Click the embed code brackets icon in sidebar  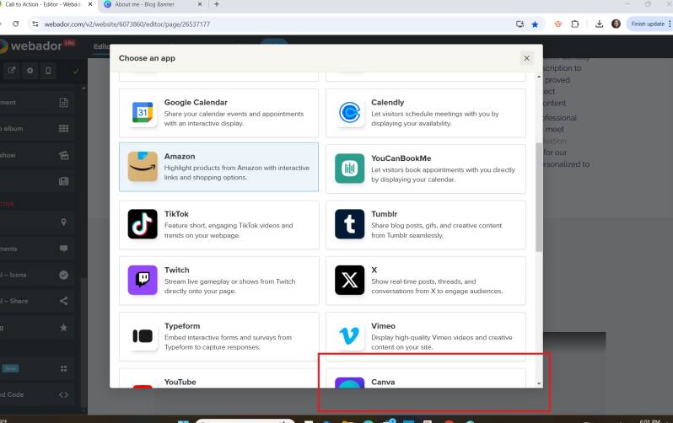click(x=63, y=394)
